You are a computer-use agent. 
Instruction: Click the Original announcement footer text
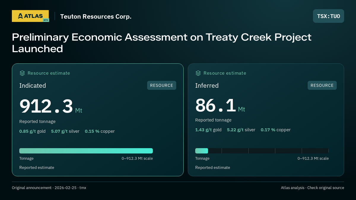[x=49, y=188]
